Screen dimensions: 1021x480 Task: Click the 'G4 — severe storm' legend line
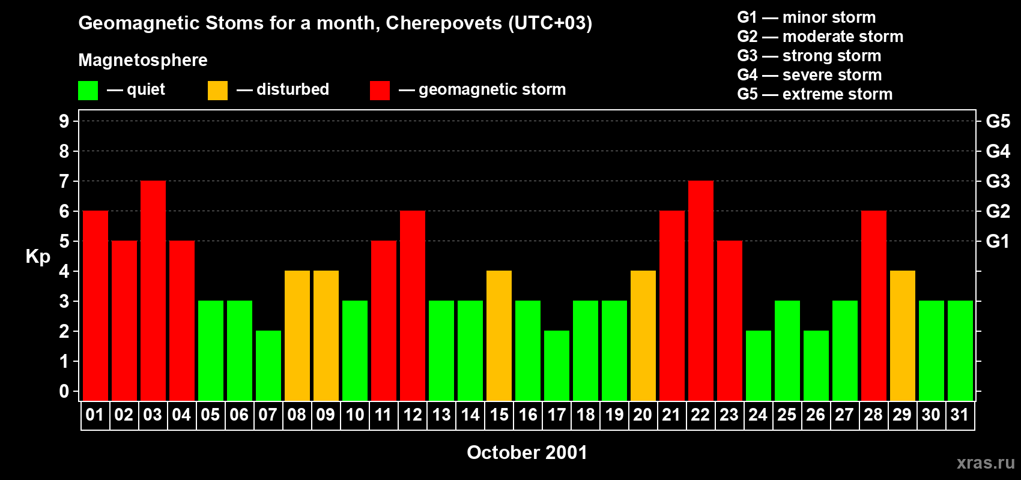point(810,75)
